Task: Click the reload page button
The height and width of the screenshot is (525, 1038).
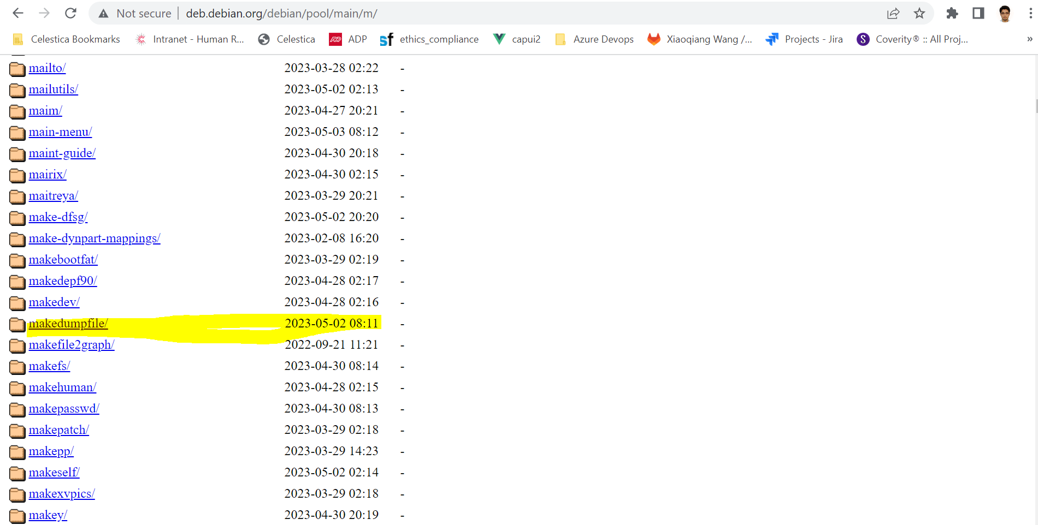Action: click(x=70, y=13)
